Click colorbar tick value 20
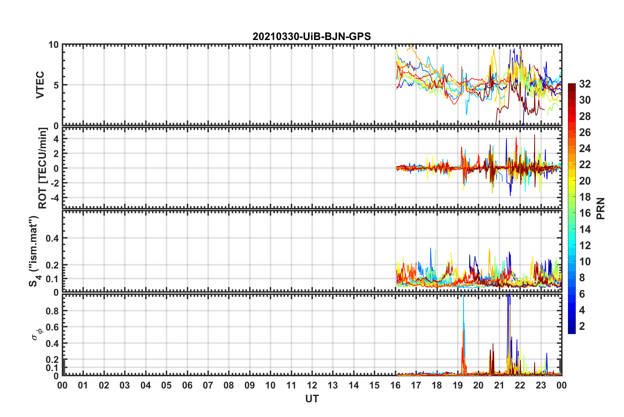 (x=585, y=181)
